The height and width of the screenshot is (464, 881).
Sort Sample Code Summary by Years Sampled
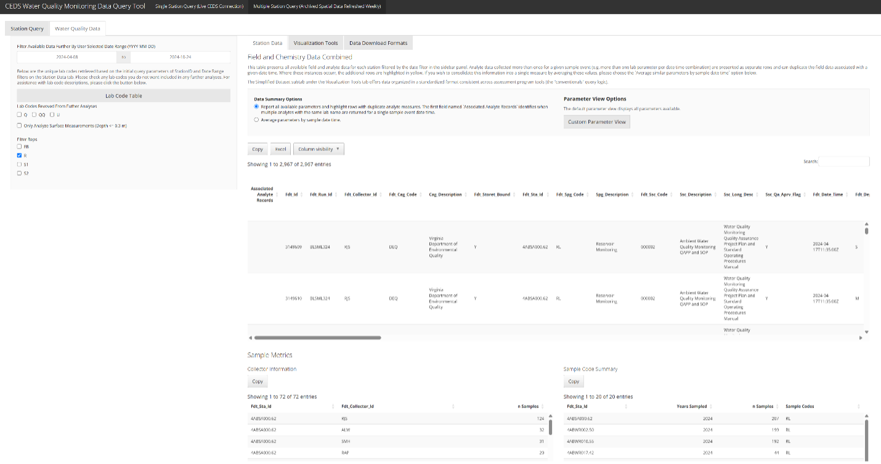[x=691, y=406]
